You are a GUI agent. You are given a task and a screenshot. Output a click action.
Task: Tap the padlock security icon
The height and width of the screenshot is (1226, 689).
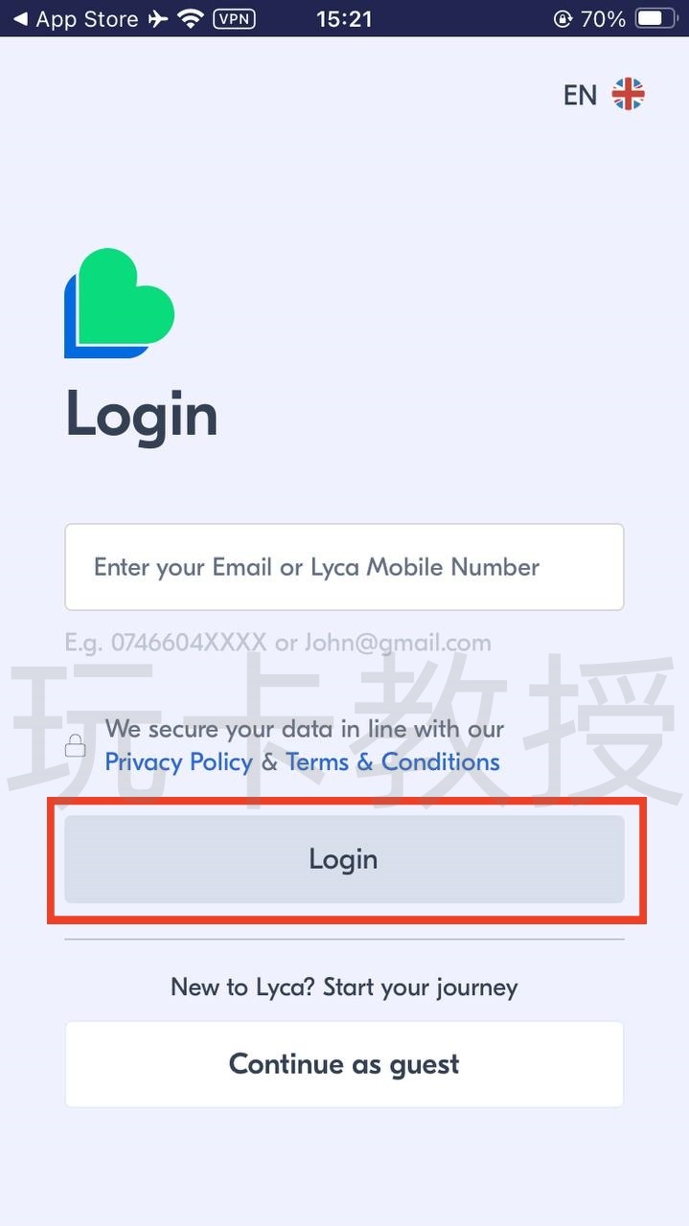75,746
